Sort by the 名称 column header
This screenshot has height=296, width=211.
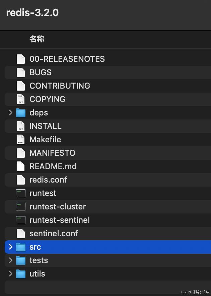pos(37,39)
